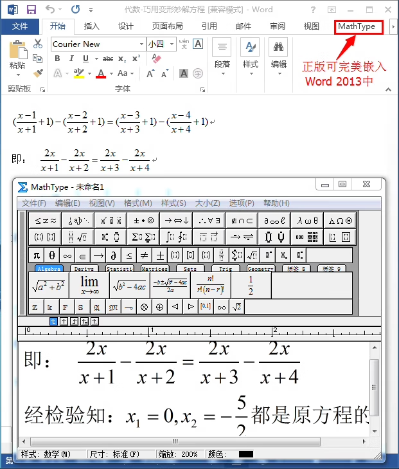The height and width of the screenshot is (469, 399).
Task: Open the font dialog launcher in 字体 group
Action: pos(202,89)
